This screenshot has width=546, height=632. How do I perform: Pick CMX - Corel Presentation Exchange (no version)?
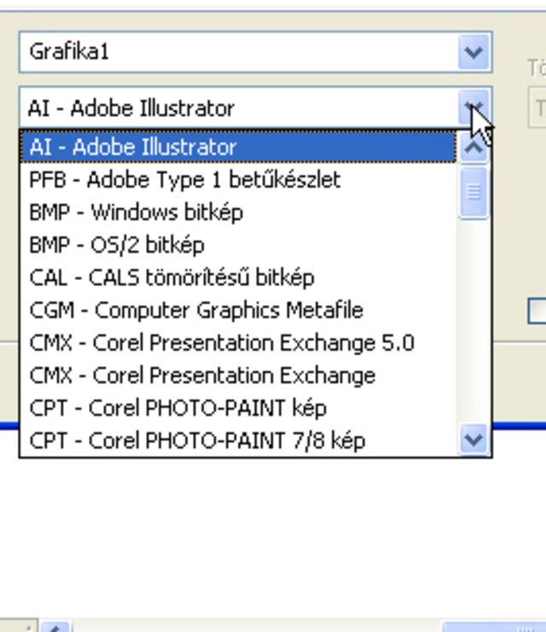[238, 376]
